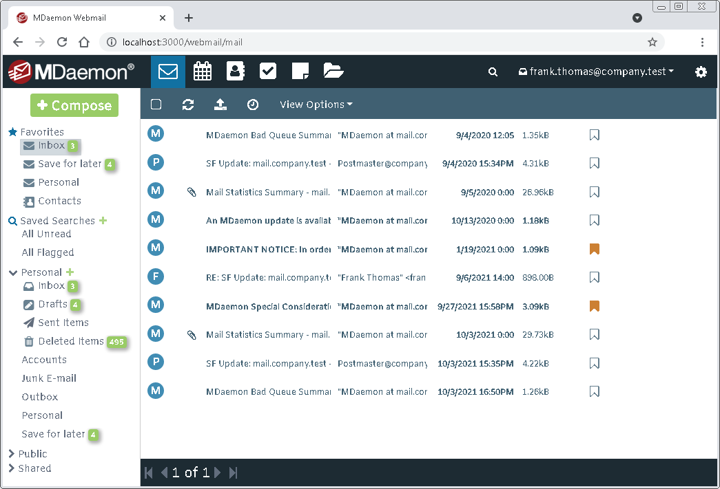Open the settings gear icon

pyautogui.click(x=701, y=72)
